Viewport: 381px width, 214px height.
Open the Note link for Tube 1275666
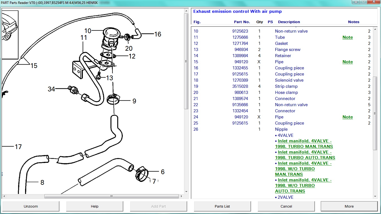coord(348,37)
